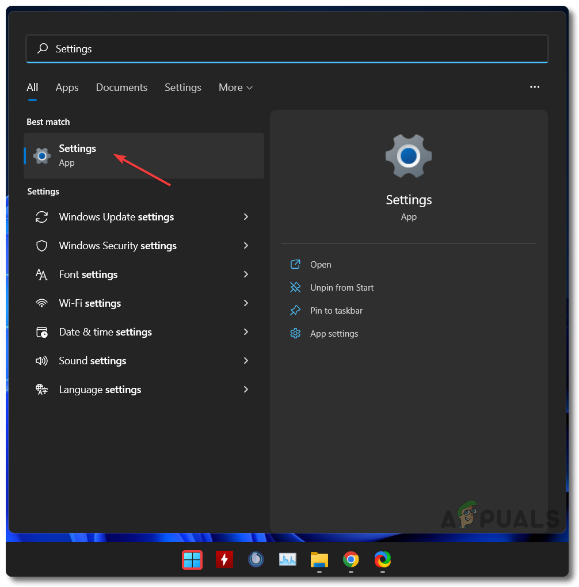This screenshot has width=579, height=587.
Task: Switch to the Apps tab
Action: click(x=67, y=87)
